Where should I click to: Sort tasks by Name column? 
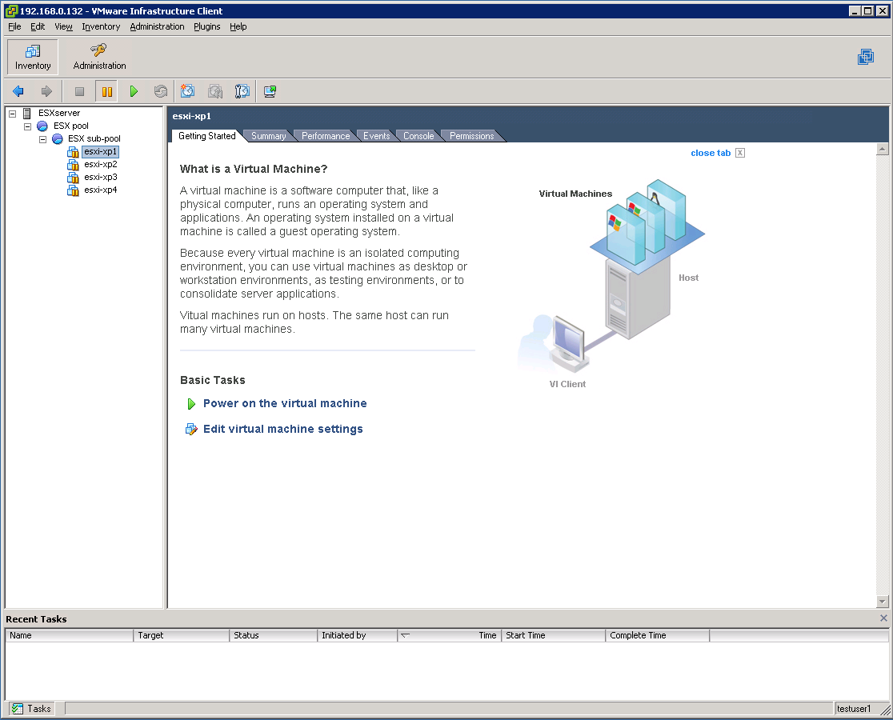coord(70,635)
